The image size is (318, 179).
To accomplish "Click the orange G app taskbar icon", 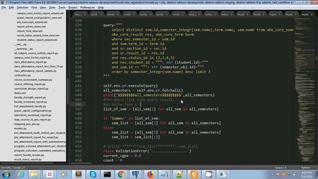I will 194,175.
